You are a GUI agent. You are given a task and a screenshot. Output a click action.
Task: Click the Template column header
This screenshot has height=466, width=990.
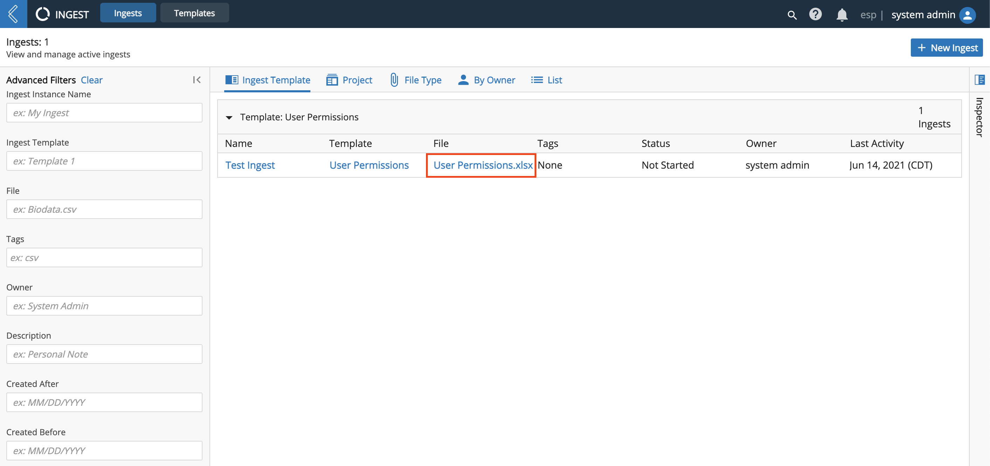(x=351, y=143)
